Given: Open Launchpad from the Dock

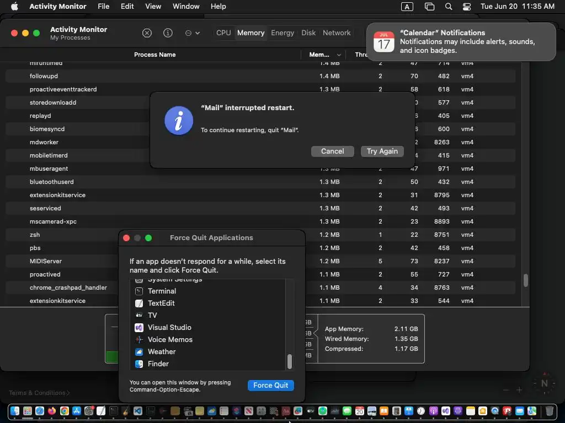Looking at the screenshot, I should coord(28,411).
